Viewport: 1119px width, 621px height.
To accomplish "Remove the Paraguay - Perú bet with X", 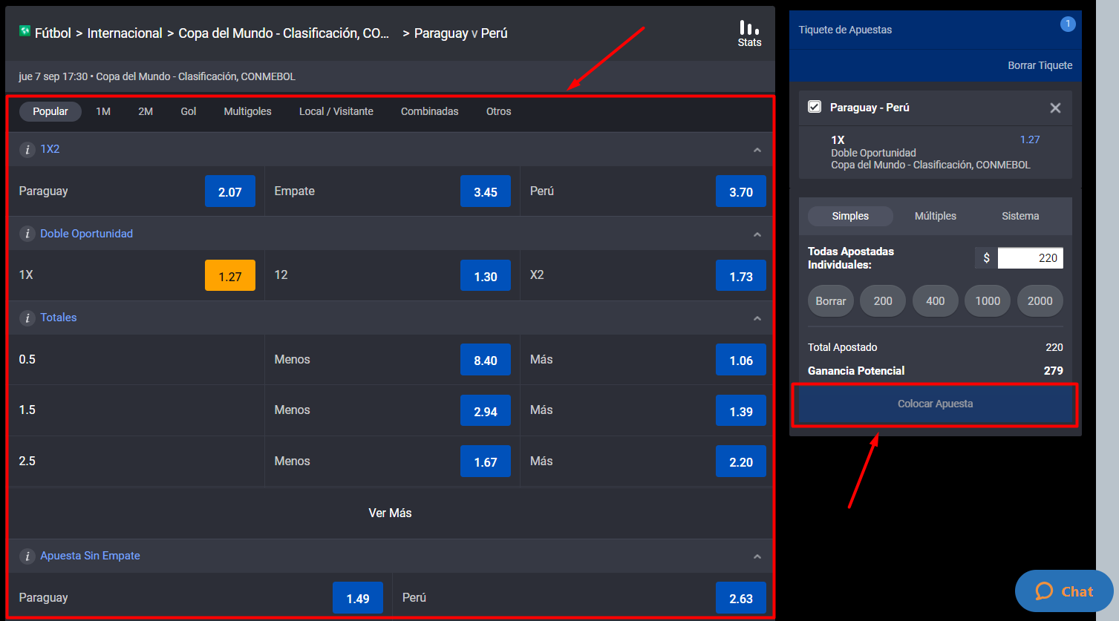I will (1055, 108).
